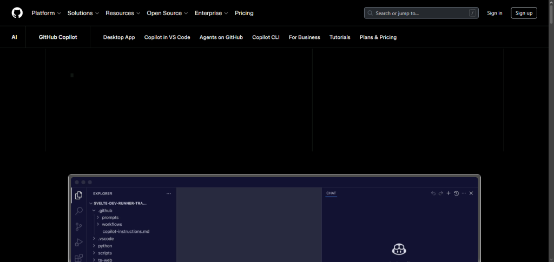Click the undo arrow in Chat panel
The width and height of the screenshot is (554, 262).
pos(433,193)
